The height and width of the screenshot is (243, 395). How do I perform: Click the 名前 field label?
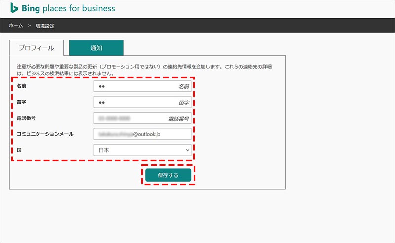(x=22, y=86)
